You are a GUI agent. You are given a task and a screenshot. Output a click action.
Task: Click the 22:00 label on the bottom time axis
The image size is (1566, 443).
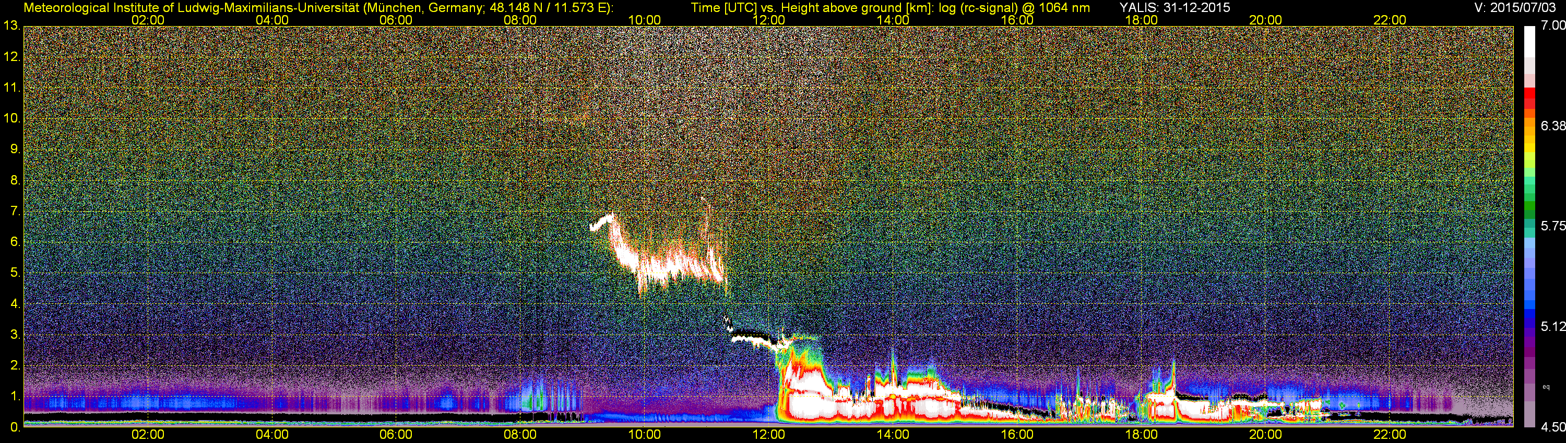click(1390, 435)
